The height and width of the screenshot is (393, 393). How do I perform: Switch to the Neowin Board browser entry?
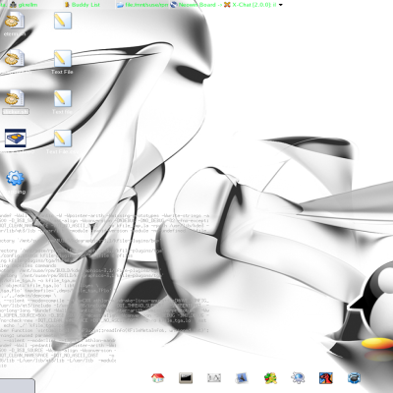[196, 5]
